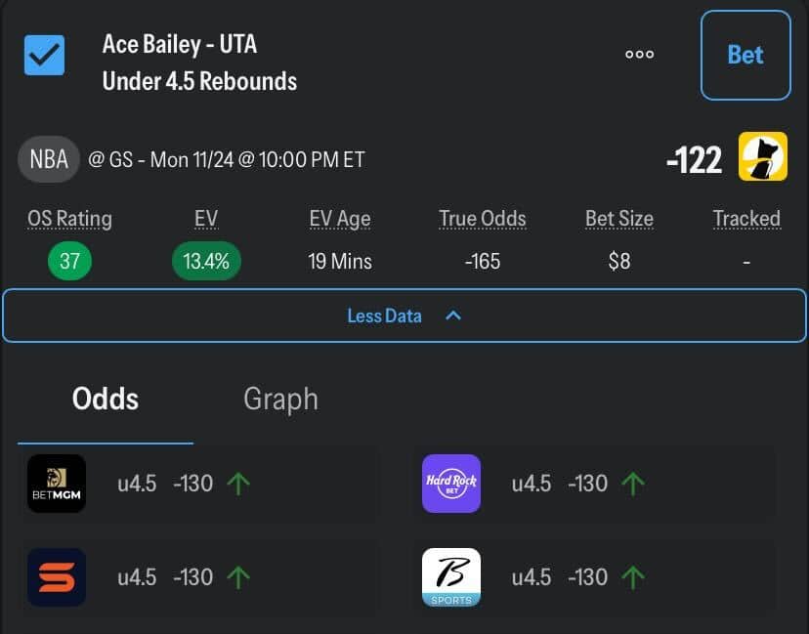Click the NBA league badge

(49, 158)
